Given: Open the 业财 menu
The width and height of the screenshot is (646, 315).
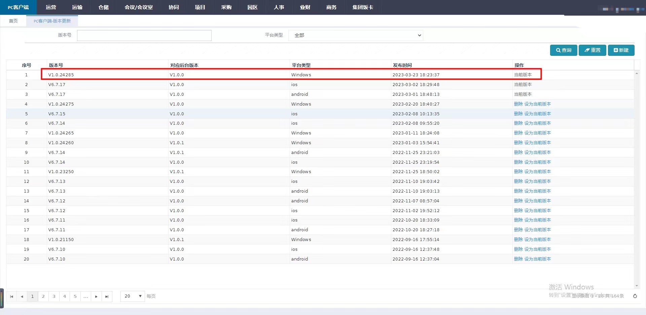Looking at the screenshot, I should pyautogui.click(x=305, y=7).
